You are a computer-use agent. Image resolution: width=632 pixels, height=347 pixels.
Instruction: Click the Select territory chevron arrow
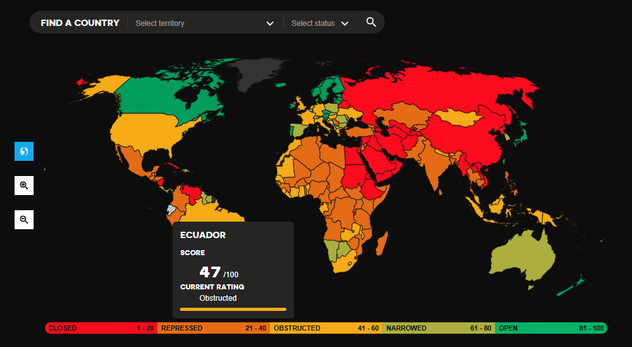point(270,23)
